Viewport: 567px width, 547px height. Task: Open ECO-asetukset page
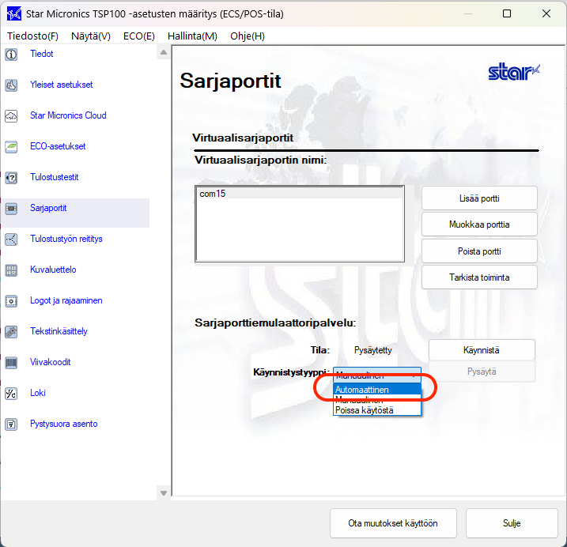pos(58,146)
